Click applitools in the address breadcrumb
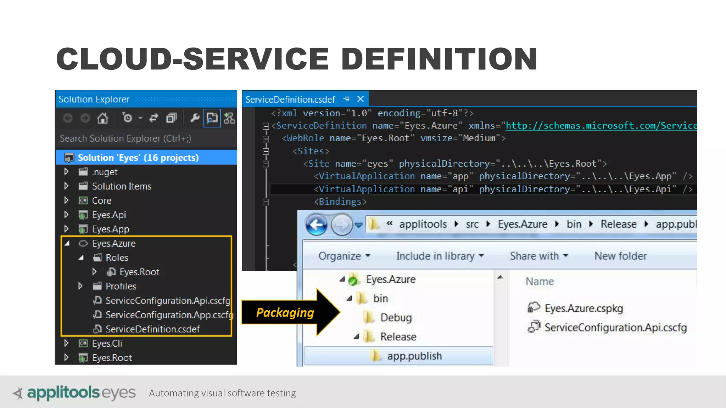726x408 pixels. pos(423,224)
